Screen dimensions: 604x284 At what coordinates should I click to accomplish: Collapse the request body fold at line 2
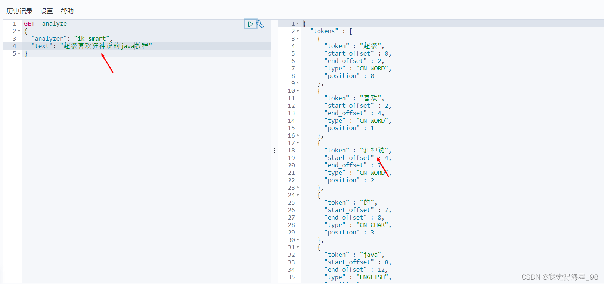pos(19,31)
